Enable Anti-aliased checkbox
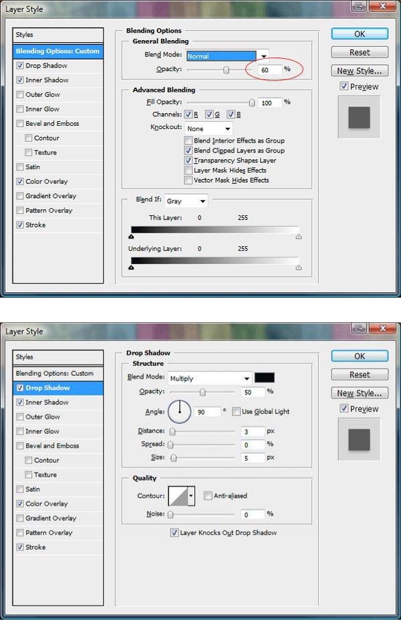The image size is (401, 620). pos(208,496)
